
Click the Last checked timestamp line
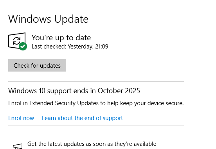pyautogui.click(x=70, y=47)
